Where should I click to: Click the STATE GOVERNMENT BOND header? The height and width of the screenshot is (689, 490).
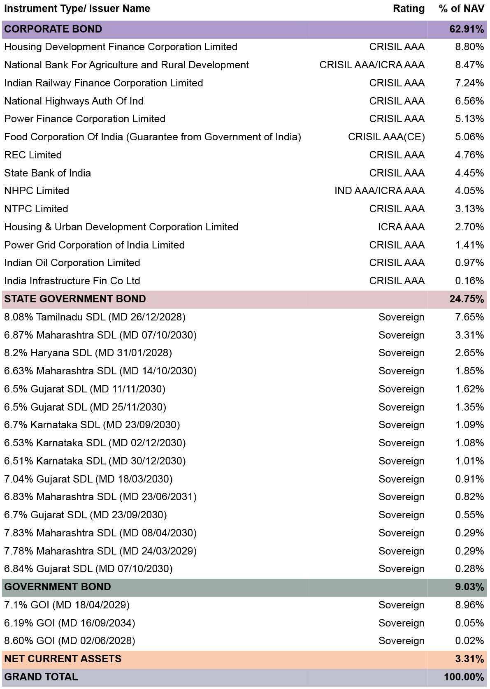(75, 299)
